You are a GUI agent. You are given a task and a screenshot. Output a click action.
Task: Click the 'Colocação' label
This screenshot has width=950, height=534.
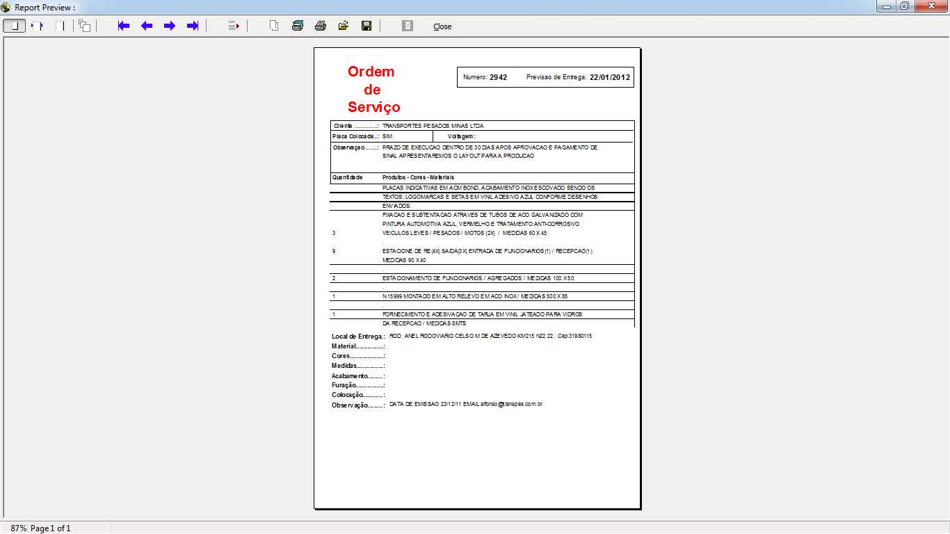click(x=359, y=395)
